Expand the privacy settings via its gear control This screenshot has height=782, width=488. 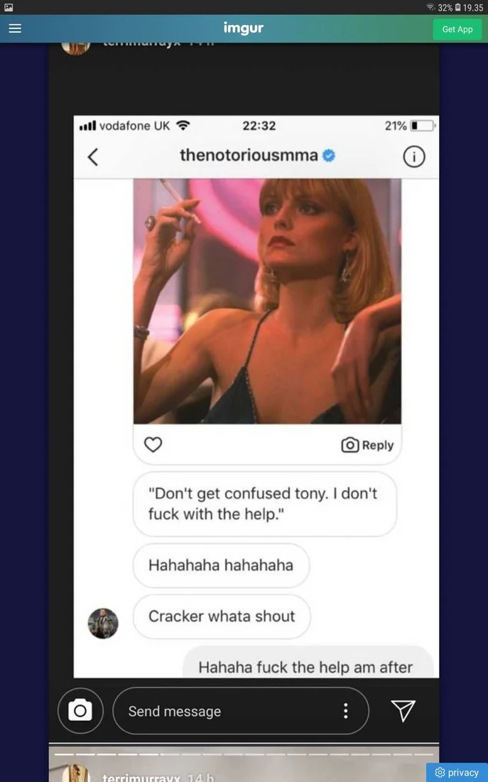point(441,773)
